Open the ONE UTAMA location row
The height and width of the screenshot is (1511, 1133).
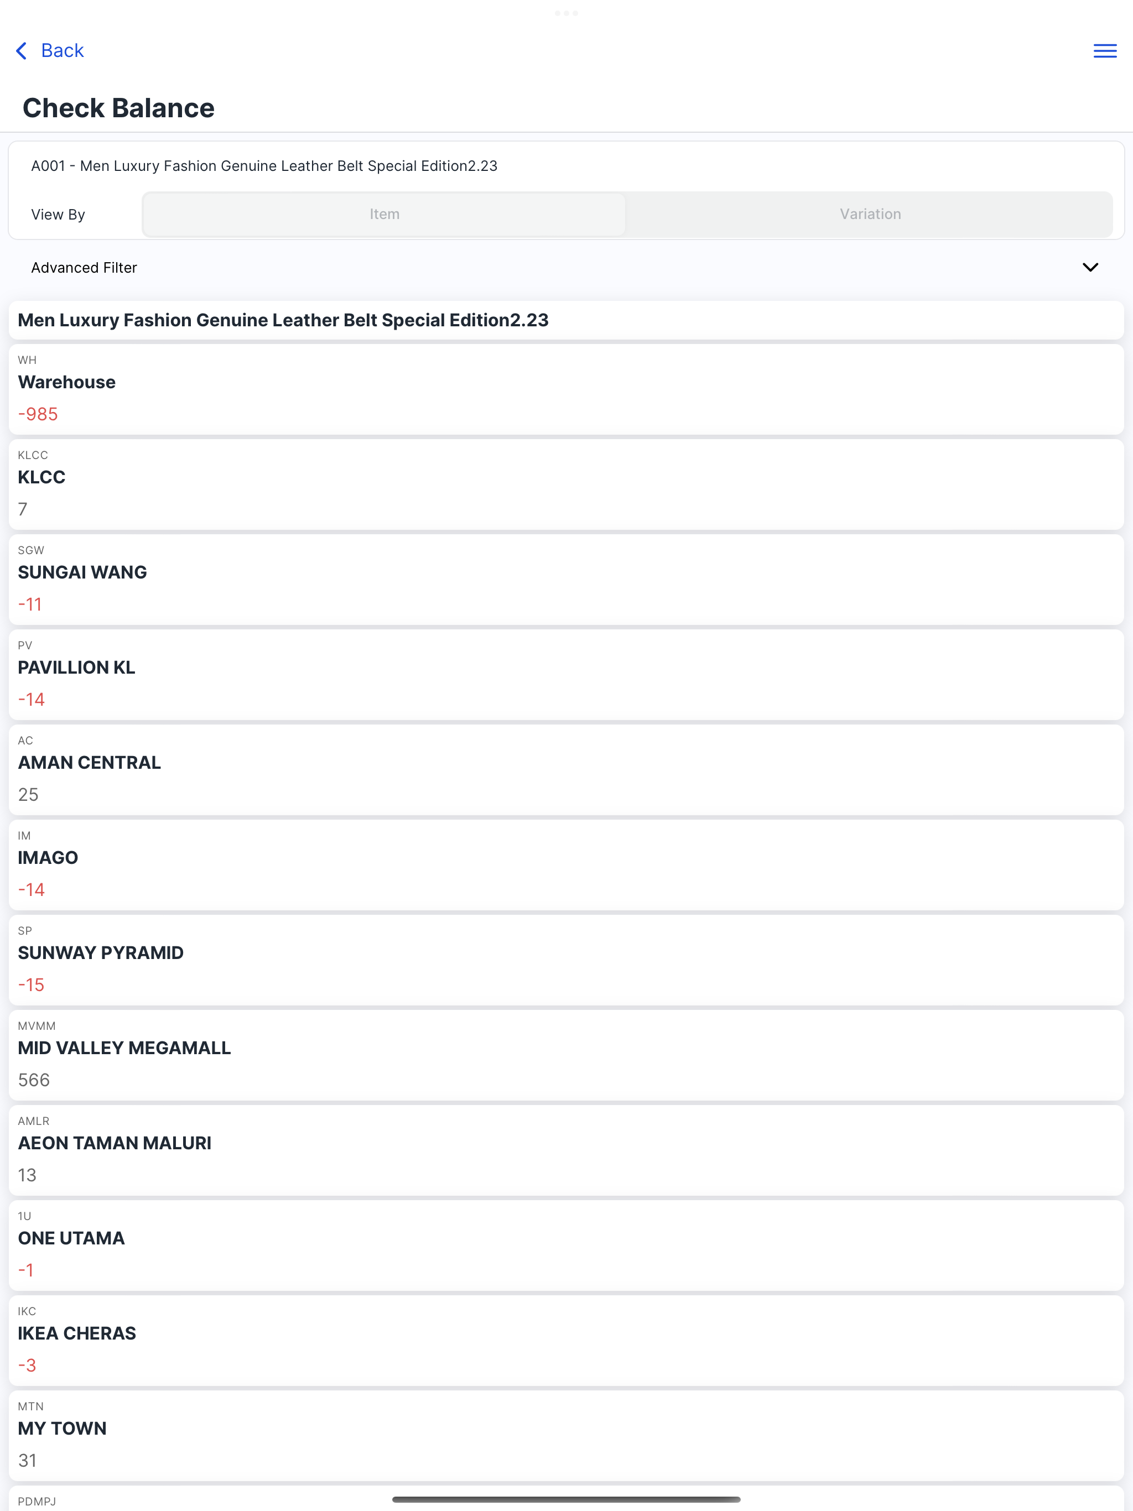[566, 1246]
